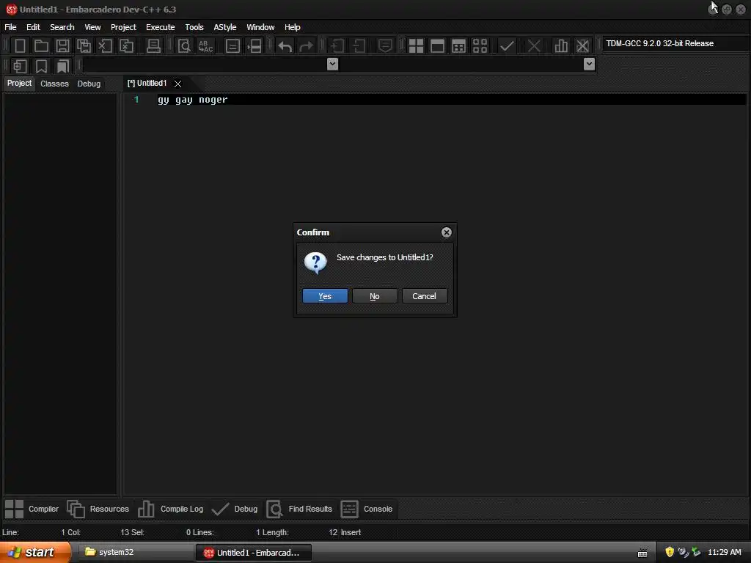Click the Run window toolbar icon
This screenshot has height=563, width=751.
tap(437, 46)
